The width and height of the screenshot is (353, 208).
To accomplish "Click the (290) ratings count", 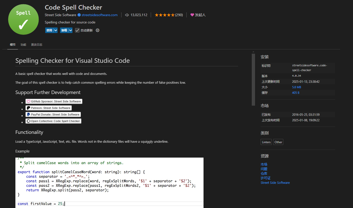I will [x=179, y=15].
